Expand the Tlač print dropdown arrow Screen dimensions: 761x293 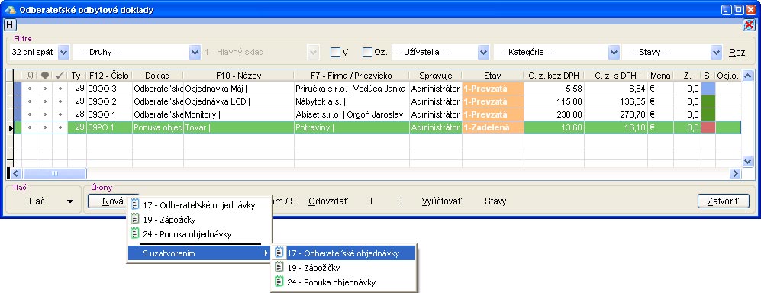click(70, 201)
